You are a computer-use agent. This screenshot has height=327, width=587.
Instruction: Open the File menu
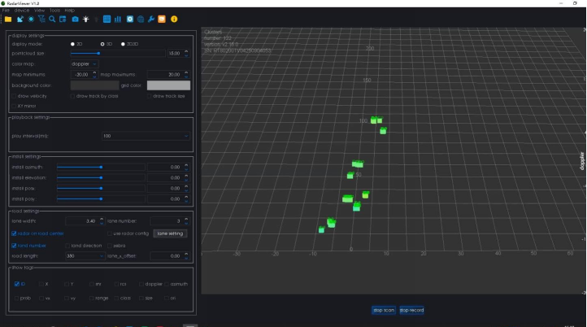(6, 11)
